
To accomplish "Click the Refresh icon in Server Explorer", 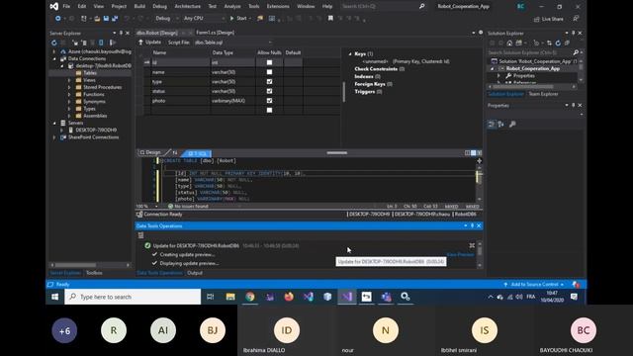I will tap(54, 43).
